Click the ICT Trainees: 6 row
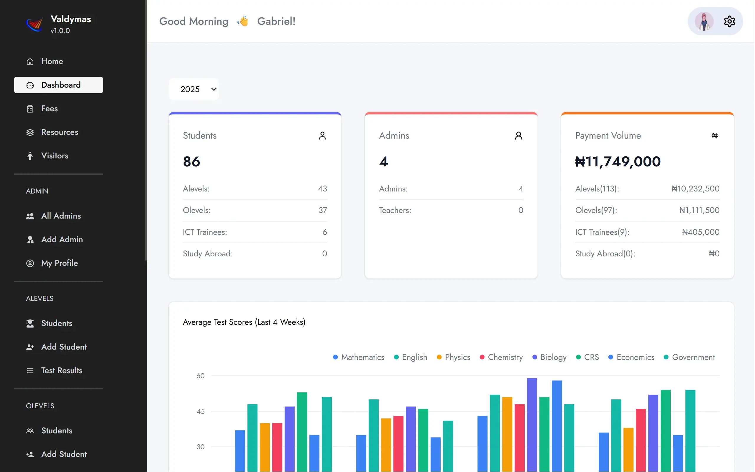755x472 pixels. coord(255,232)
